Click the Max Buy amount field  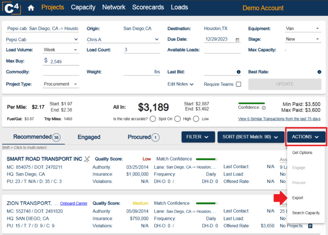pyautogui.click(x=64, y=61)
